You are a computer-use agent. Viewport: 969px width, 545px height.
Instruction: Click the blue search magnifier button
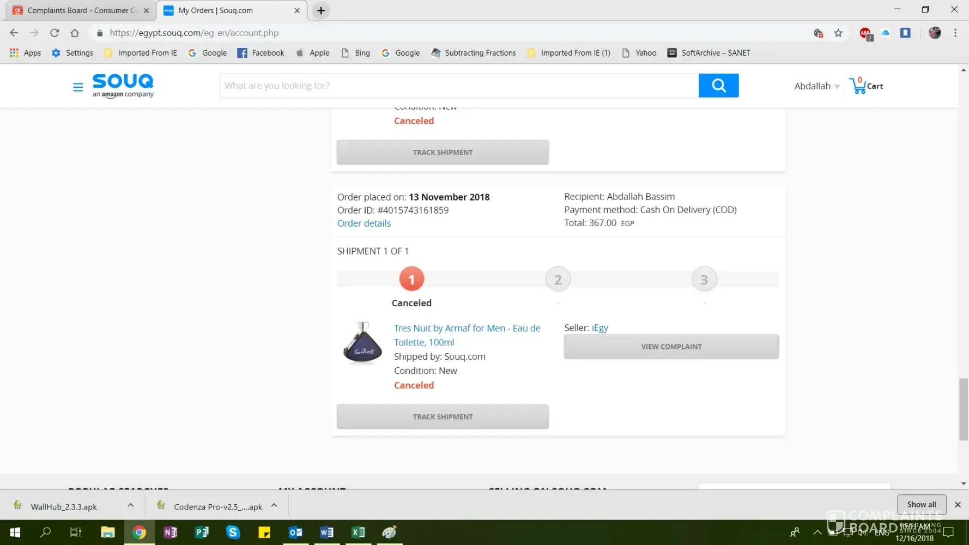point(718,86)
